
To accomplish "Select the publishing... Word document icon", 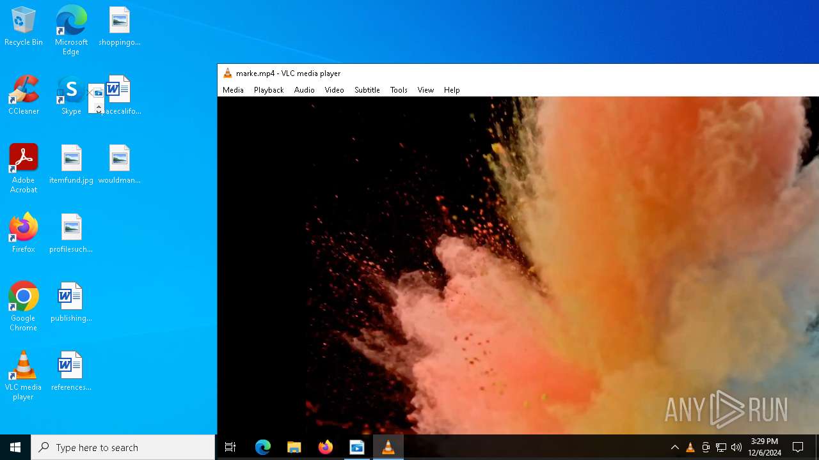I will [71, 303].
